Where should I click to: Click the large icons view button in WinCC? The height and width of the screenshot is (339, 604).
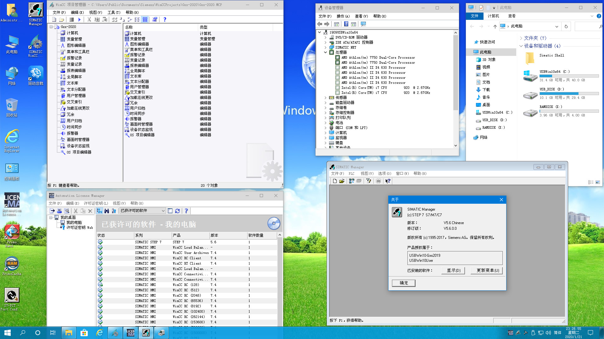[x=115, y=19]
